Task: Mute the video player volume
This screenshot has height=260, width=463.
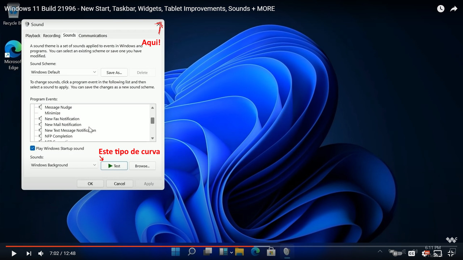Action: [41, 253]
